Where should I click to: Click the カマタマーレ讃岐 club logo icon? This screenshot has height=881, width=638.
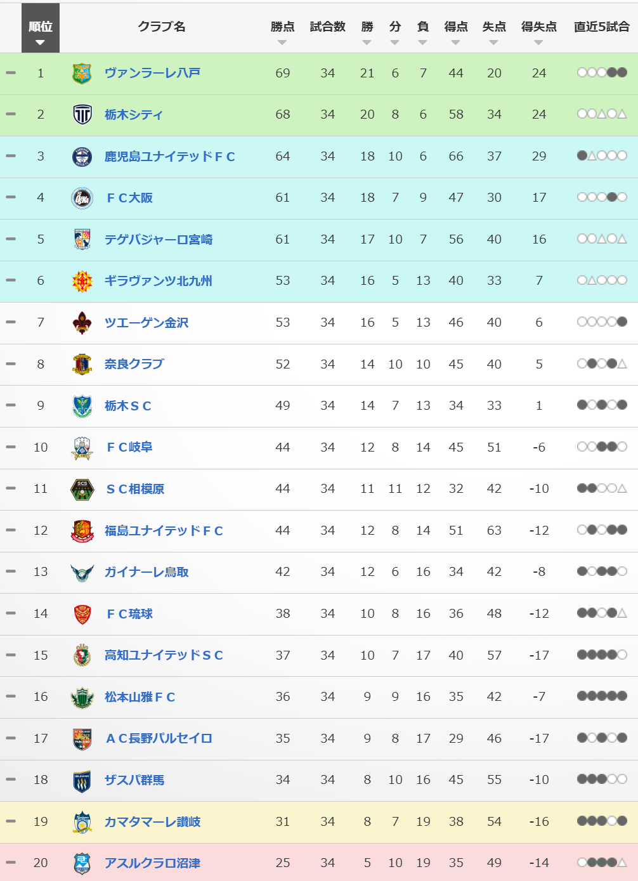pos(82,822)
